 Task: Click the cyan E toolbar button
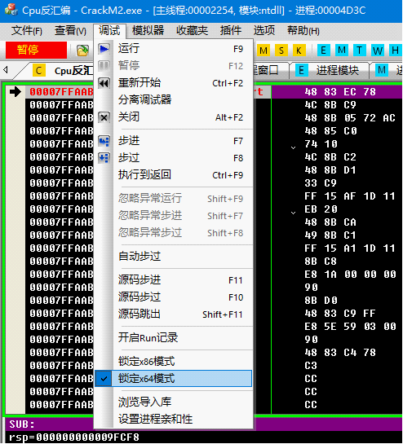(x=323, y=51)
